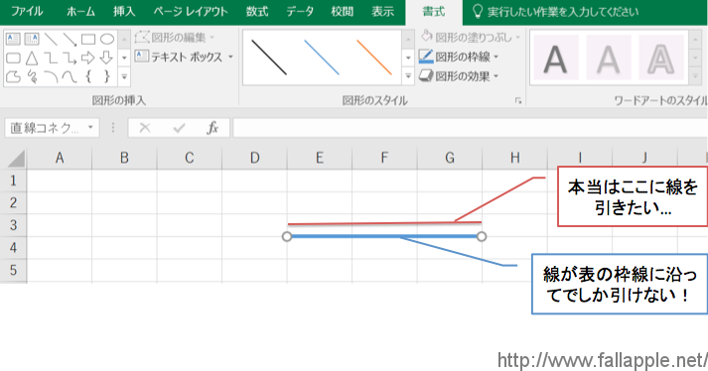Viewport: 708px width, 371px height.
Task: Open the 図形の枠線 dropdown menu
Action: click(x=459, y=57)
